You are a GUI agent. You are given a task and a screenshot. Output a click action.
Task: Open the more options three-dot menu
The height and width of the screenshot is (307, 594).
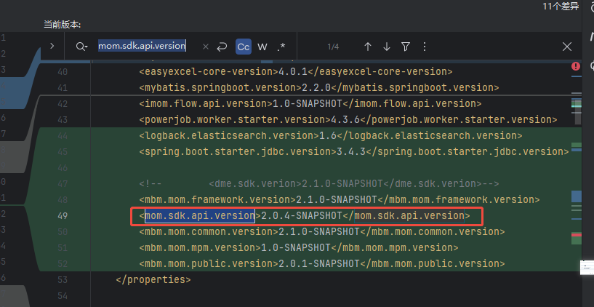[425, 47]
